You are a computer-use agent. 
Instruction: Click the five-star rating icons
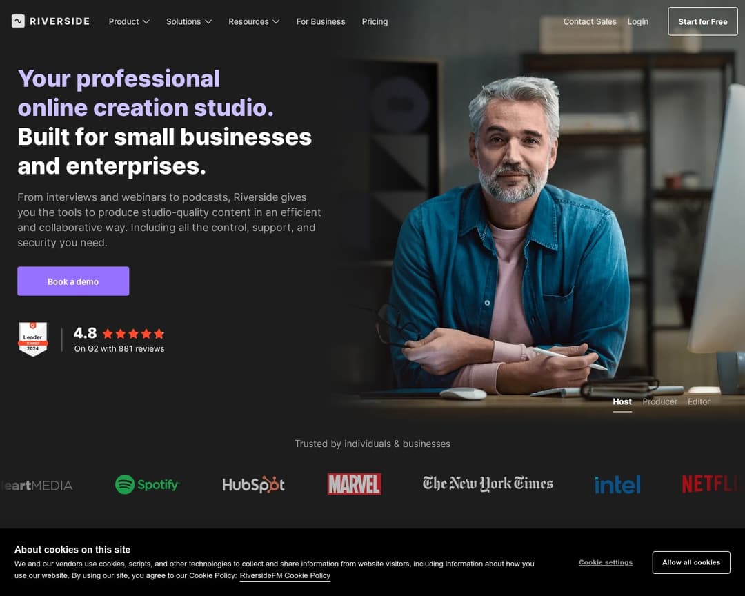(134, 334)
